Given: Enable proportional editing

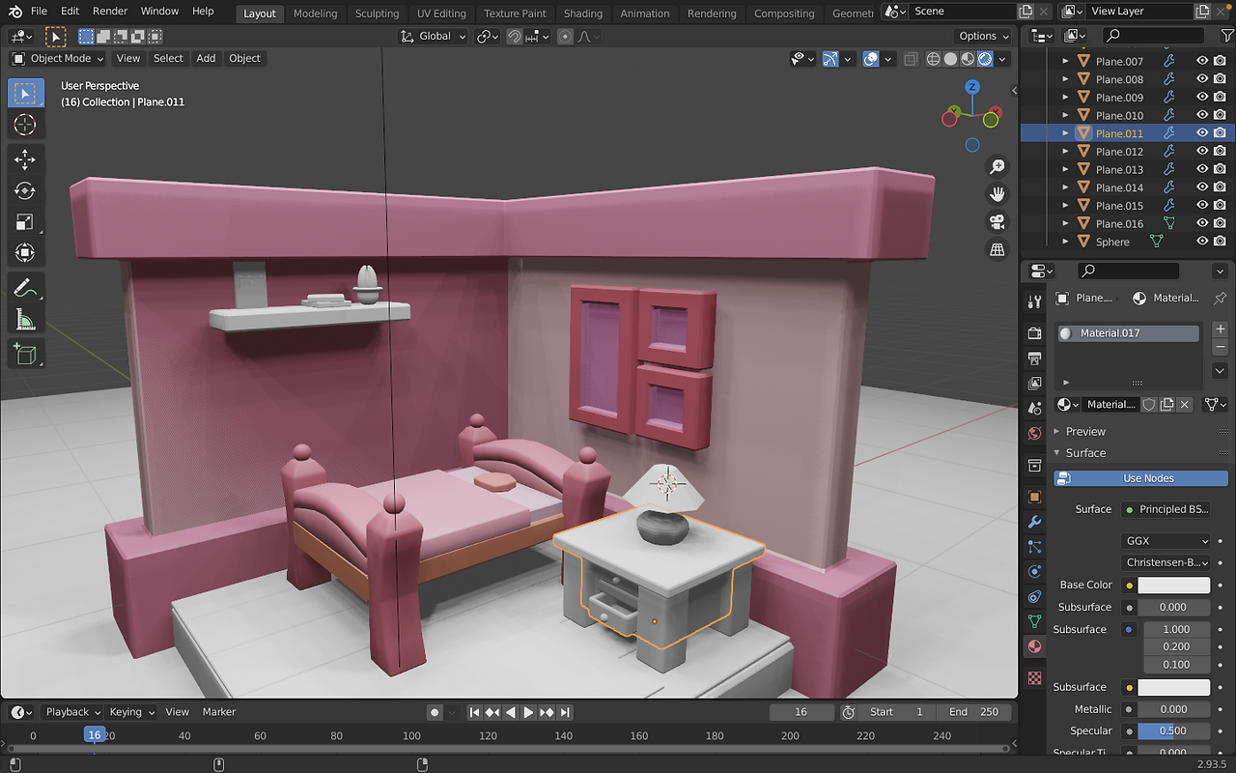Looking at the screenshot, I should click(565, 36).
